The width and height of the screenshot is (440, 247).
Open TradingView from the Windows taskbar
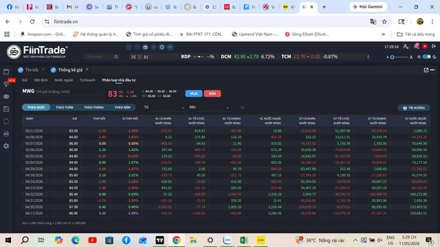[x=159, y=240]
